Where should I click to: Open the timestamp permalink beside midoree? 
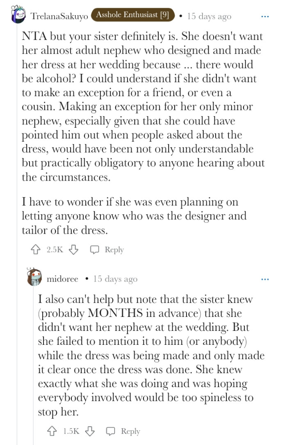[x=115, y=279]
